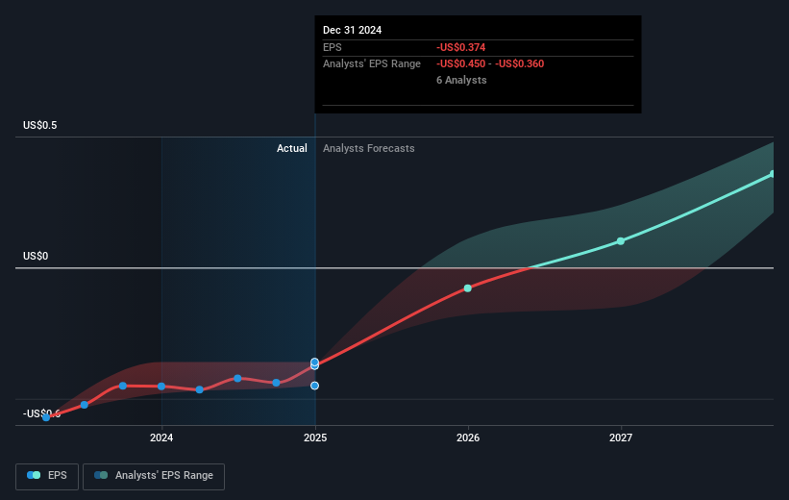This screenshot has height=500, width=789.
Task: Select the 2026 forecast EPS data point
Action: [467, 288]
